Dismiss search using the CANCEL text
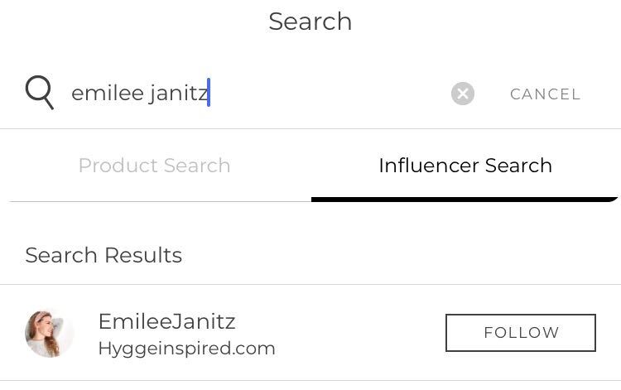This screenshot has height=390, width=621. click(545, 94)
